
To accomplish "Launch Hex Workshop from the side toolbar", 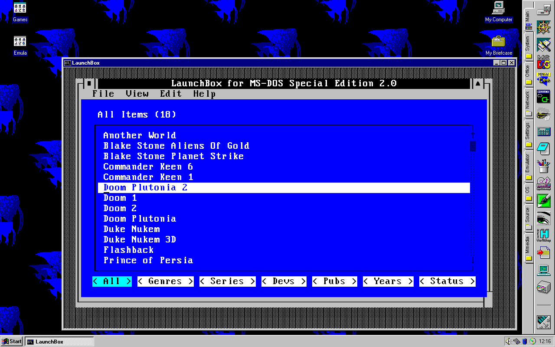I will point(543,235).
